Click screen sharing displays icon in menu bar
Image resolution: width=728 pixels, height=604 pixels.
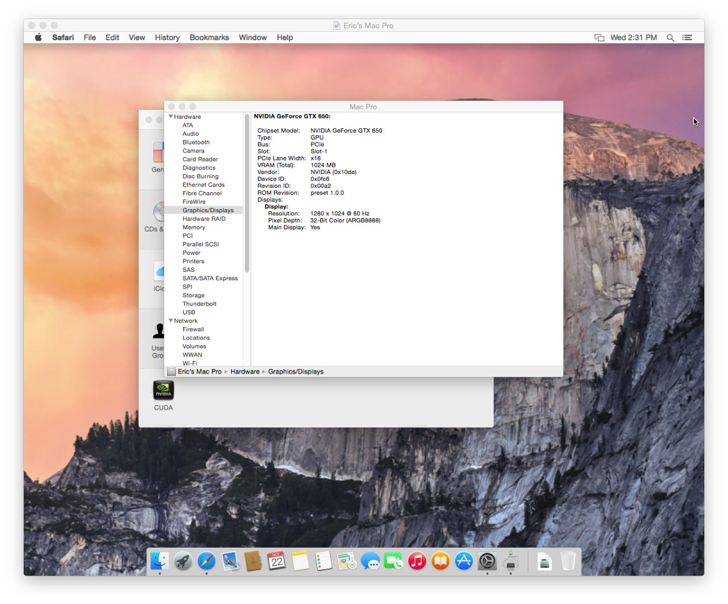(x=599, y=37)
